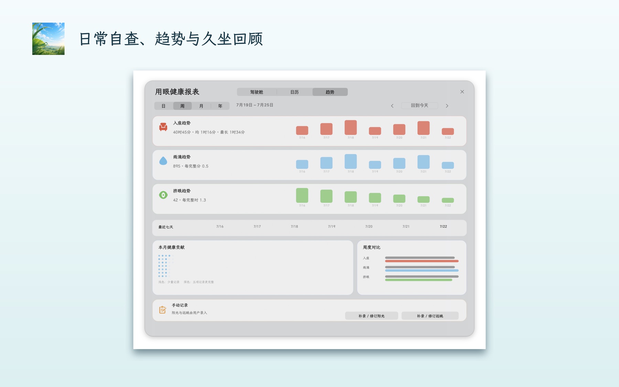Select the 日 range segment
The image size is (619, 387).
pos(164,106)
